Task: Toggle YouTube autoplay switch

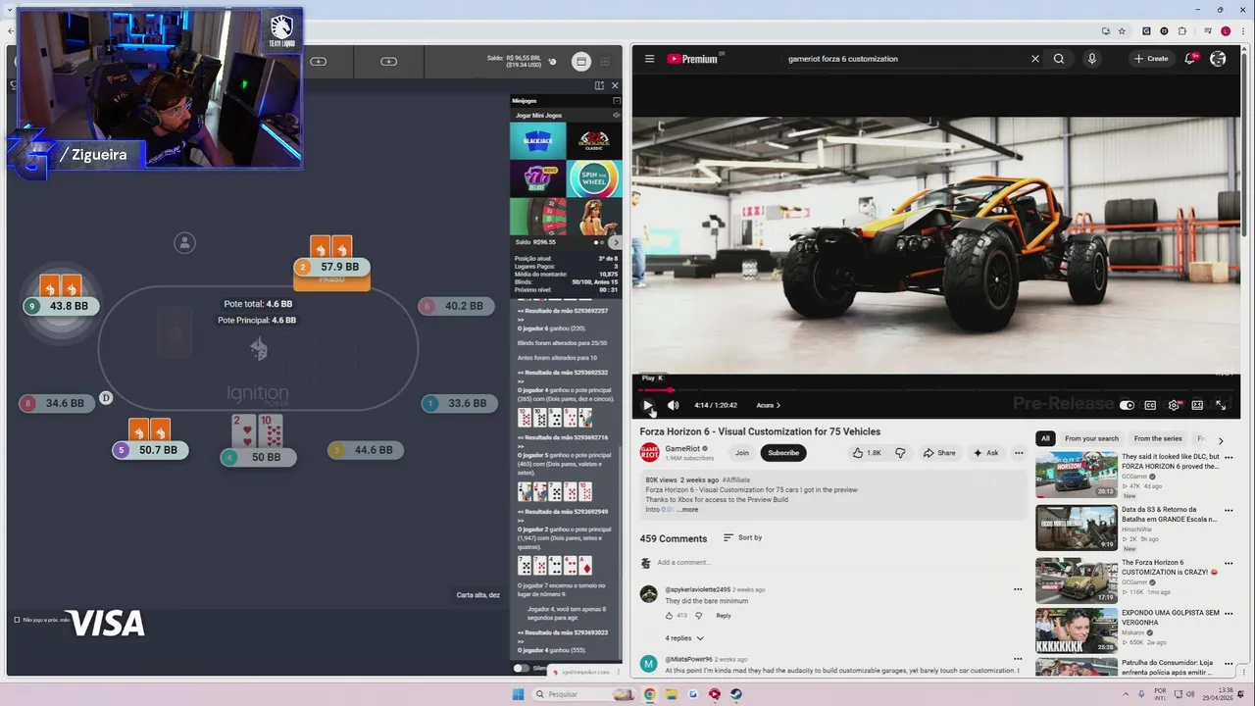Action: (x=1127, y=405)
